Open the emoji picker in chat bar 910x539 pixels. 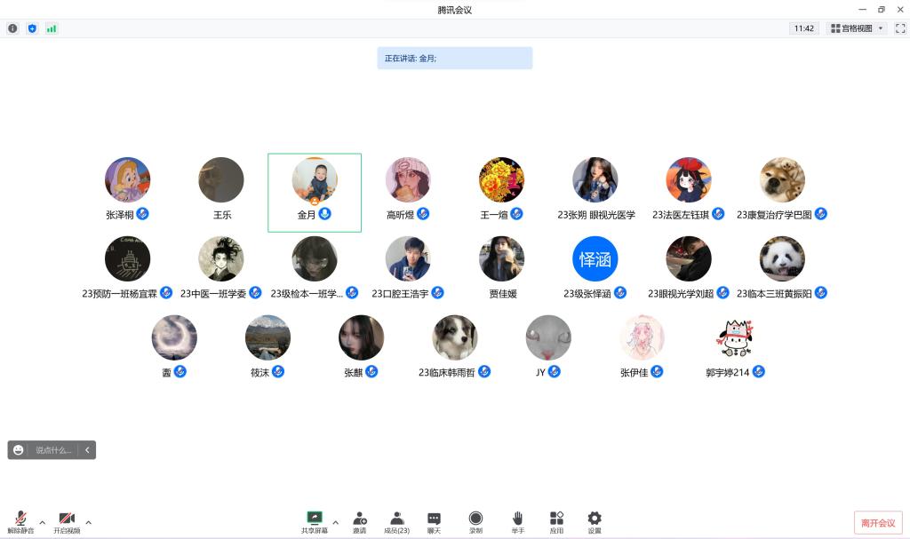[x=19, y=450]
